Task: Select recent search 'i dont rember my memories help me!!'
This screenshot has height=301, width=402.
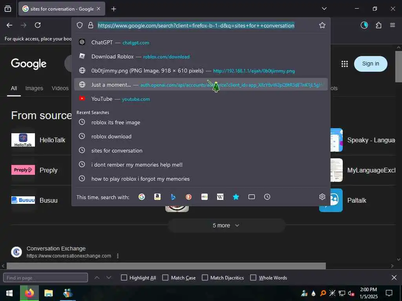Action: click(x=201, y=165)
